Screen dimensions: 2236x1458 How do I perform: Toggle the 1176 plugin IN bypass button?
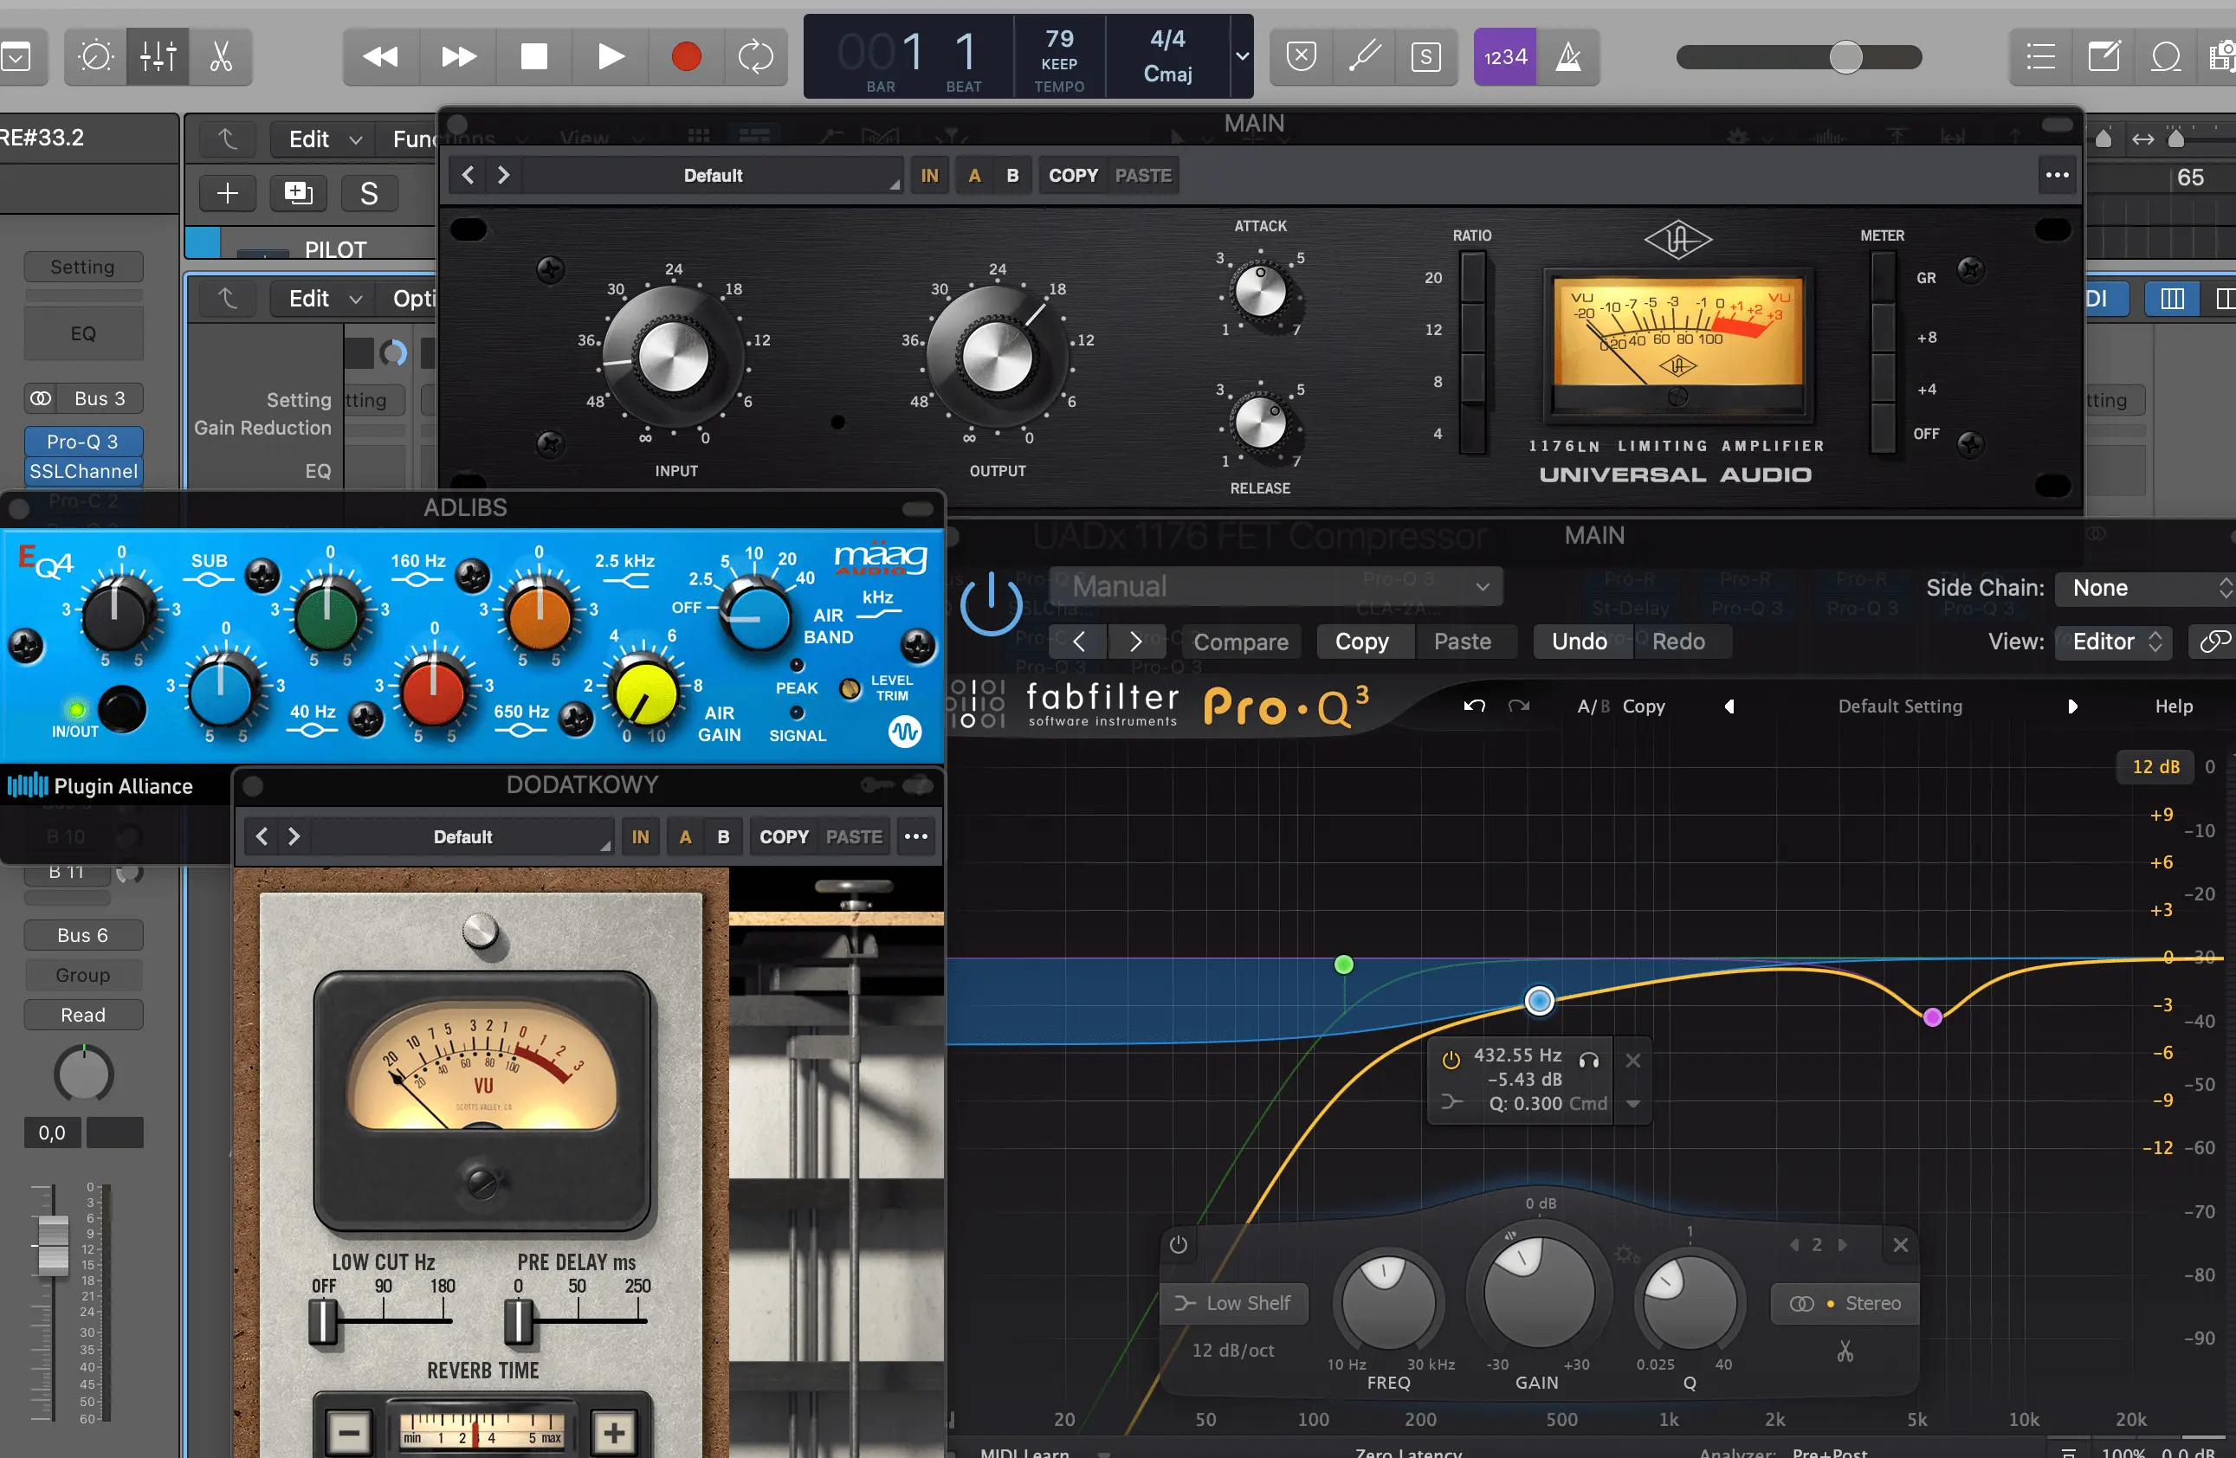coord(929,176)
